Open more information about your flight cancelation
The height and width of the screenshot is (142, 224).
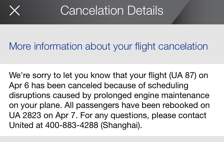[x=108, y=46]
